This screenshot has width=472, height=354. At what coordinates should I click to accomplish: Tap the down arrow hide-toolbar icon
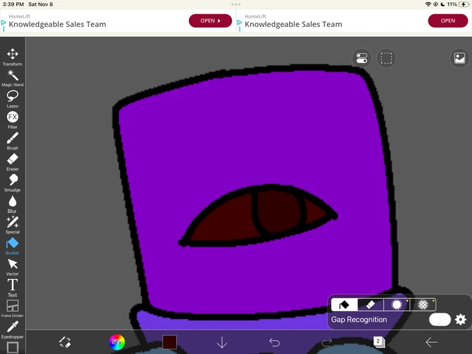[x=222, y=342]
